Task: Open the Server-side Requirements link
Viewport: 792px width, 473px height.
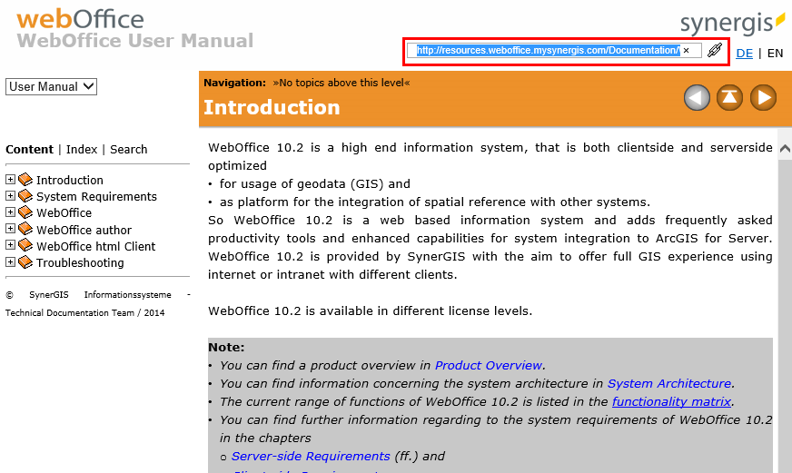Action: (311, 457)
